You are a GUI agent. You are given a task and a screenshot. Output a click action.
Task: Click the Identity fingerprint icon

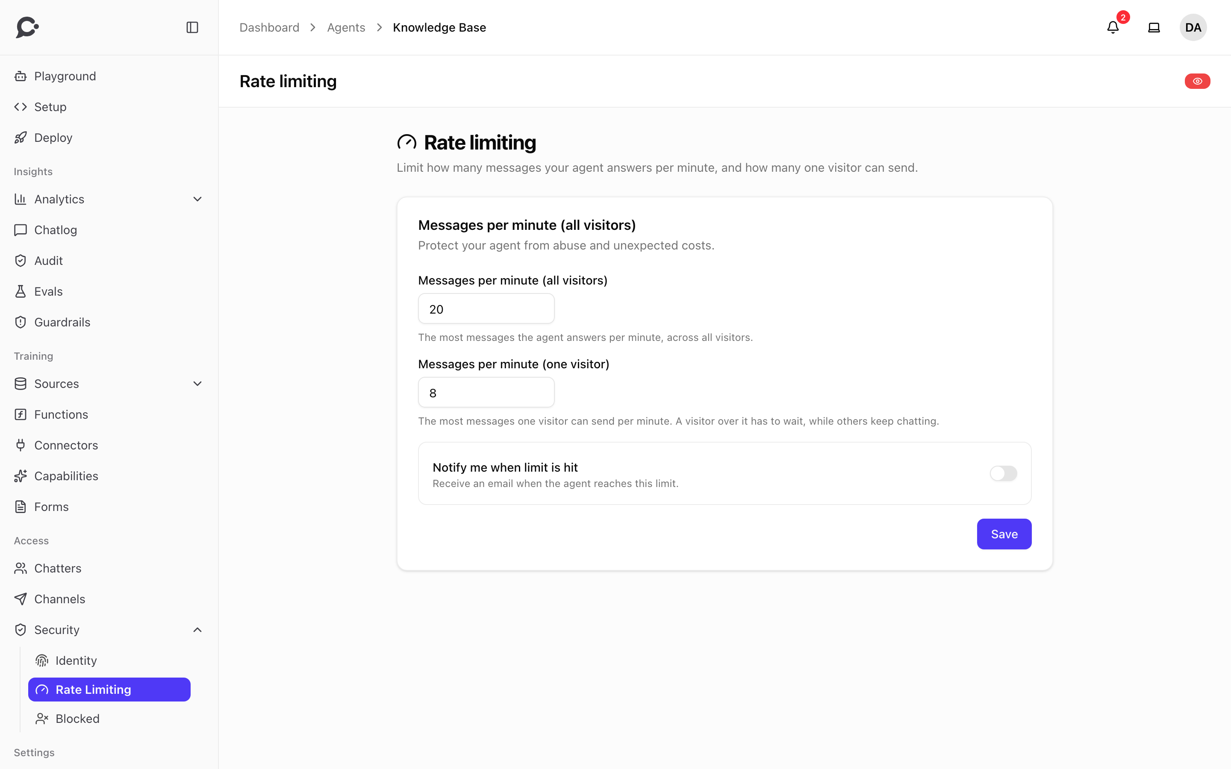point(42,660)
